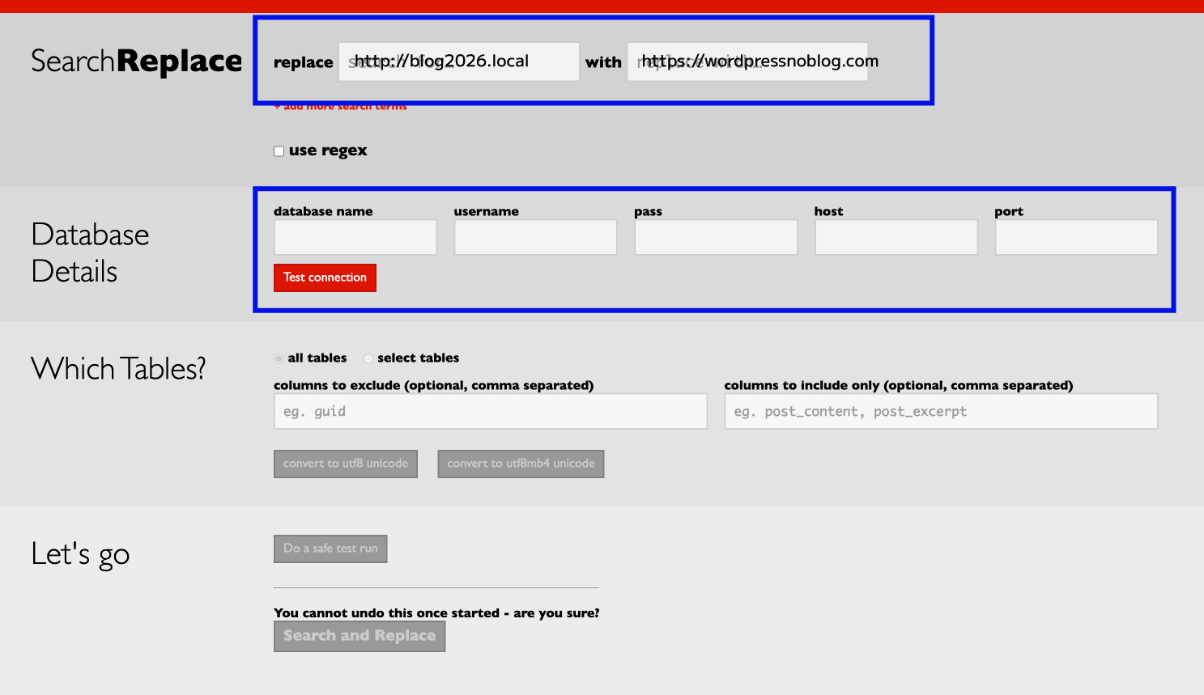Select the all tables radio button
1204x695 pixels.
tap(279, 358)
